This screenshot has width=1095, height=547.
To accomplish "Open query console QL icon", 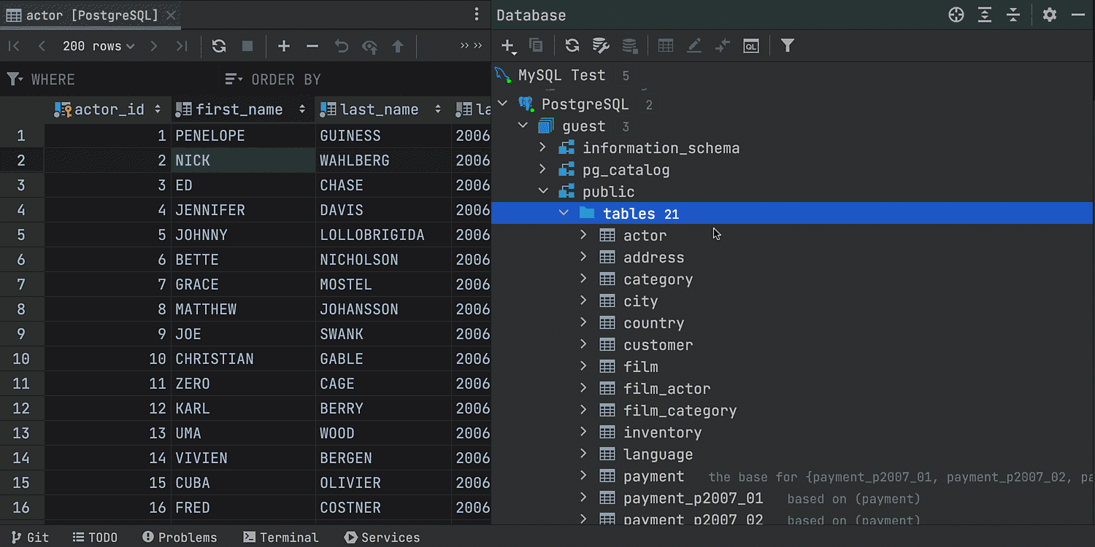I will 751,46.
